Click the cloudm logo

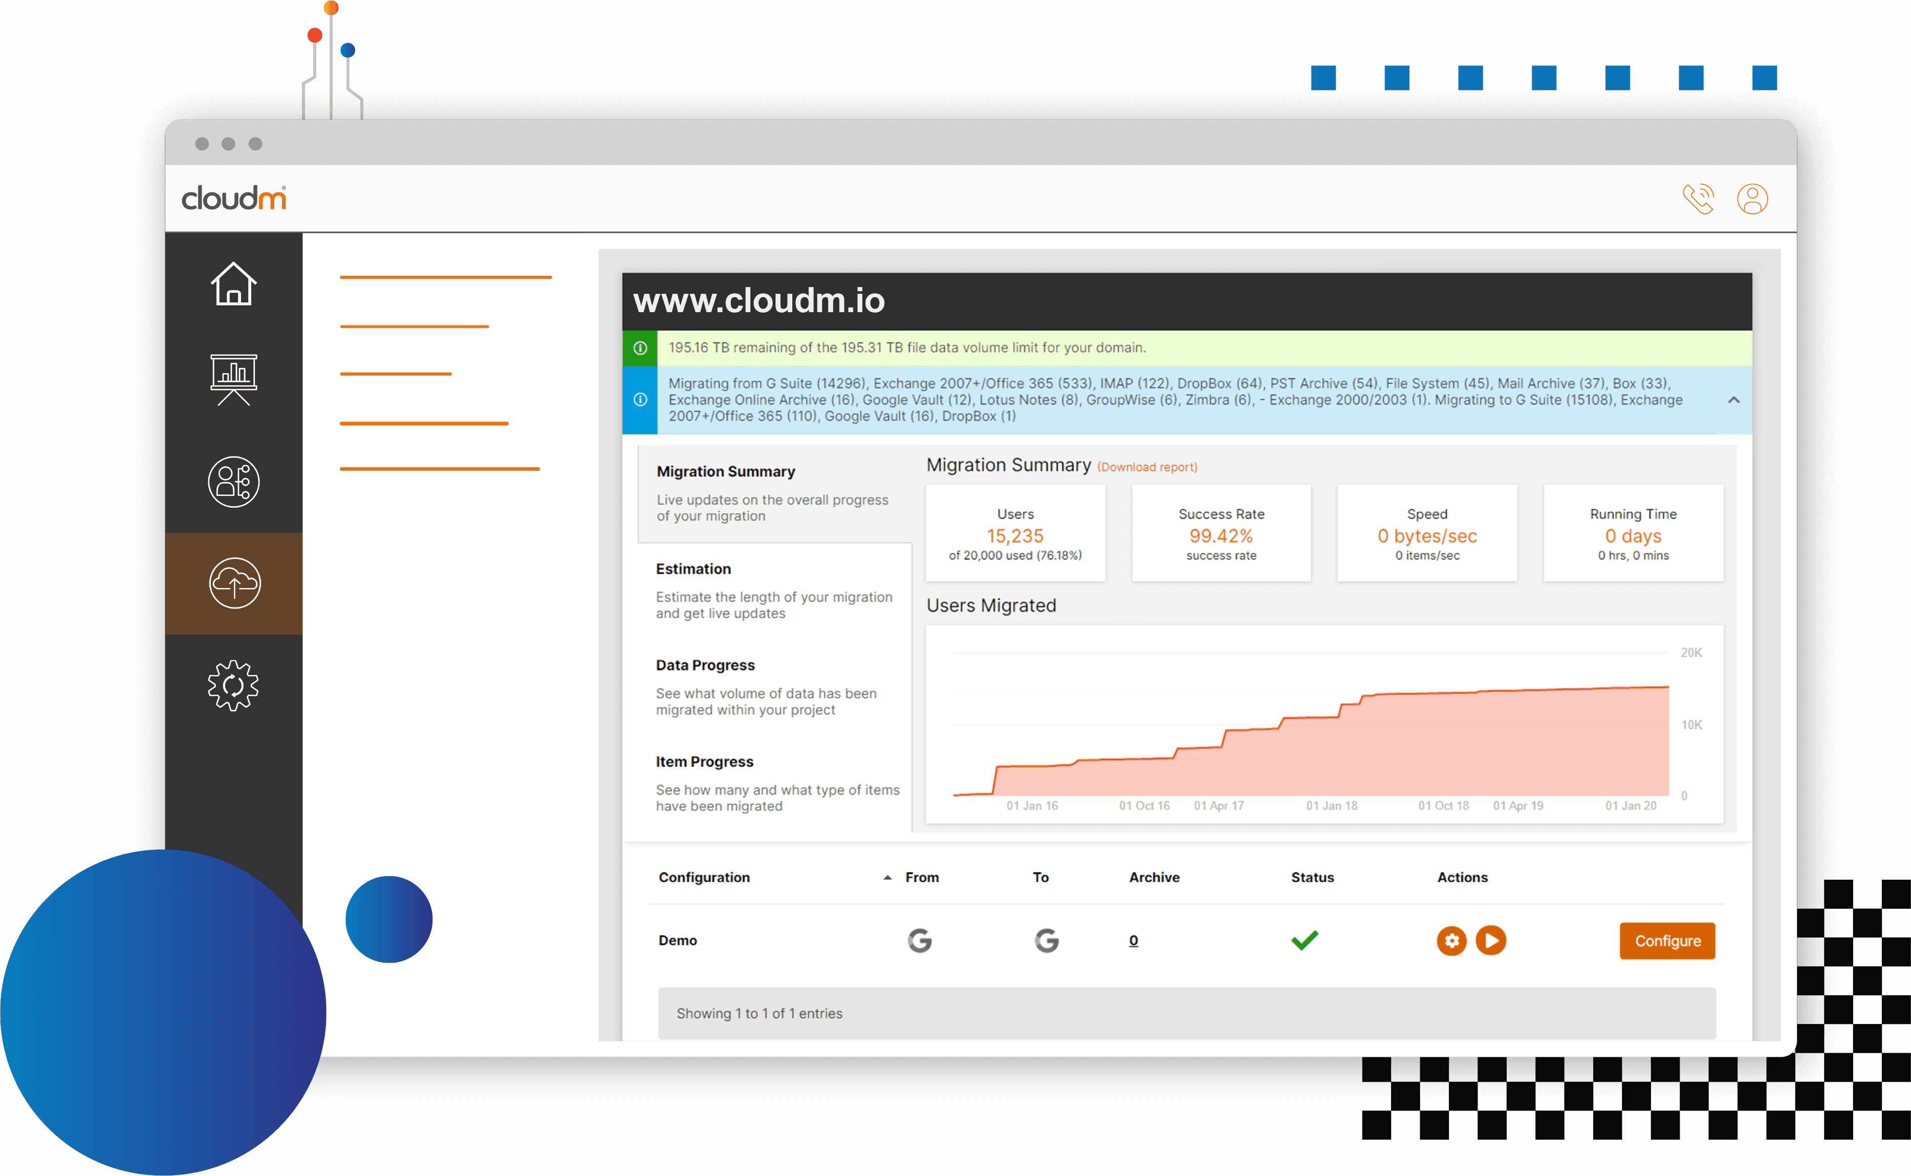(234, 198)
